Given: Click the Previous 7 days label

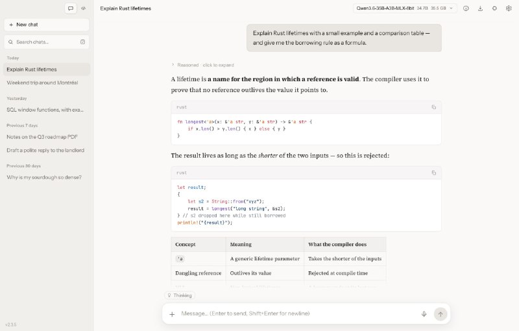Looking at the screenshot, I should (x=22, y=125).
